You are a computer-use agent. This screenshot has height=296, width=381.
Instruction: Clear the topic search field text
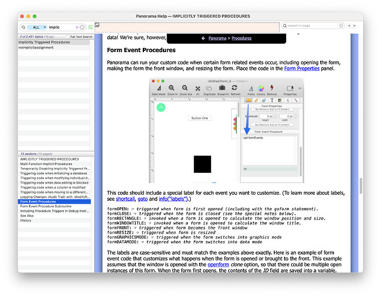pyautogui.click(x=82, y=27)
